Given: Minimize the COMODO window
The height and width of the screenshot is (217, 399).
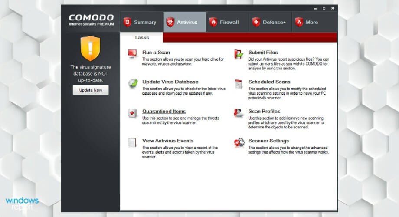Looking at the screenshot, I should coord(315,8).
